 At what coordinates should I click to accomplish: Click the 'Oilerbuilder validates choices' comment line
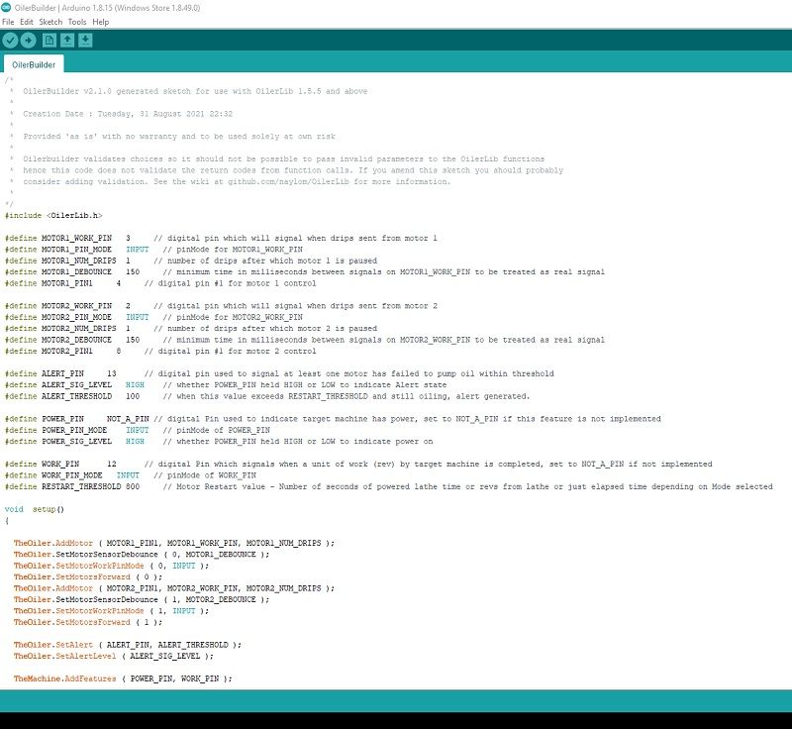tap(283, 159)
